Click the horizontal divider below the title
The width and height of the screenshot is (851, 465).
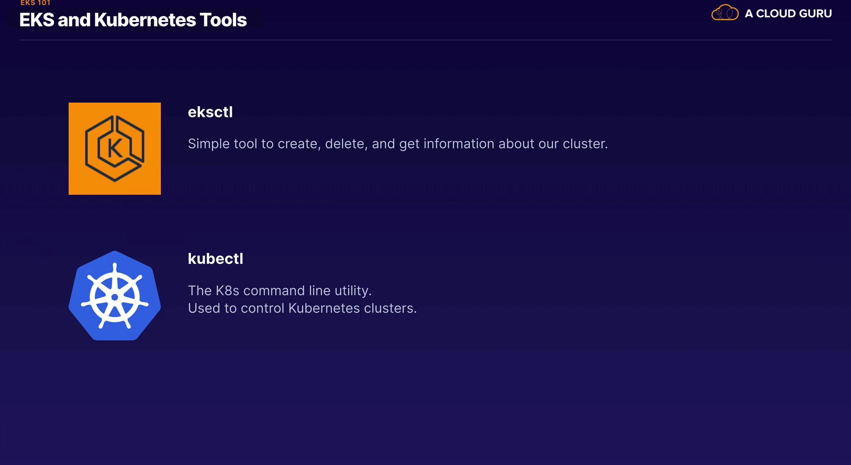pyautogui.click(x=425, y=40)
